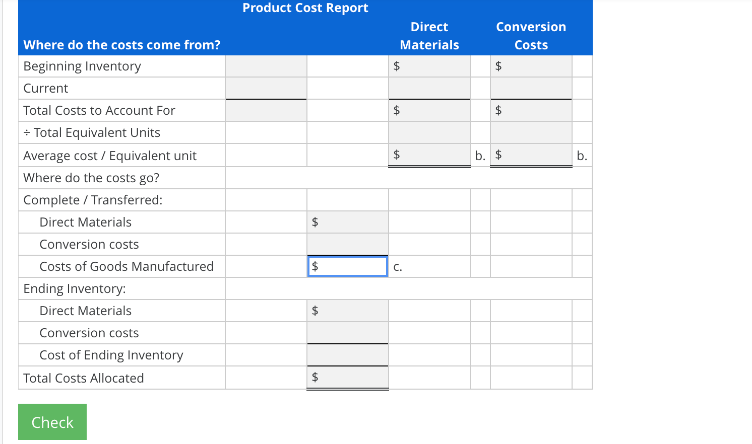
Task: Click the Current row Direct Materials field
Action: coord(429,88)
